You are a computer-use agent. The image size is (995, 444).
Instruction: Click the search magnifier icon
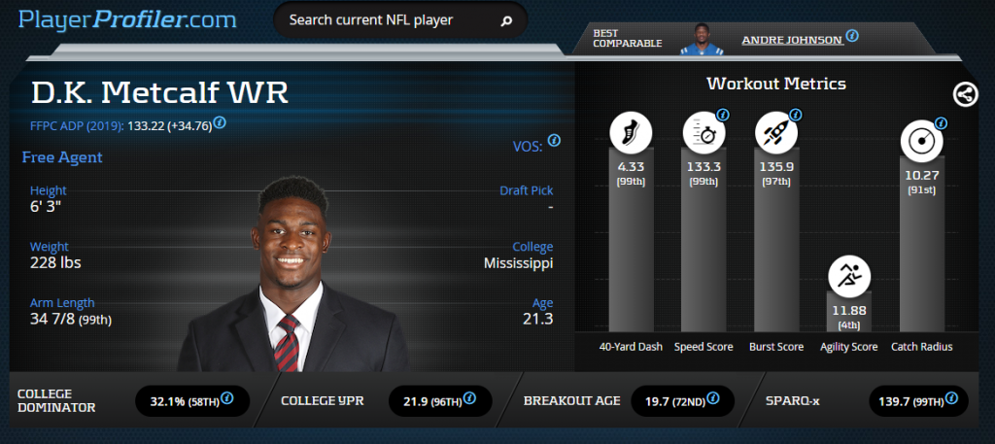click(505, 21)
